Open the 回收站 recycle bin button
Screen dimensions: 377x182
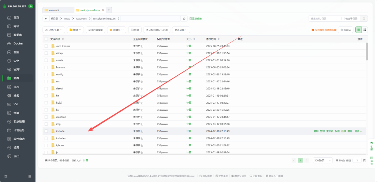click(345, 30)
